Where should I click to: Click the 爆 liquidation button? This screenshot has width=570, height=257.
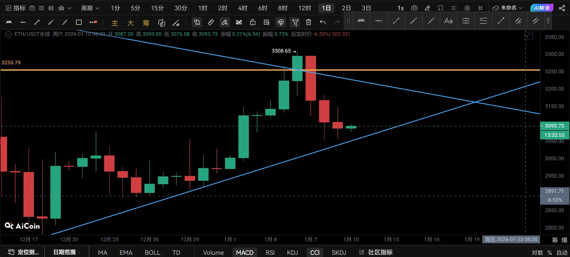point(564,240)
